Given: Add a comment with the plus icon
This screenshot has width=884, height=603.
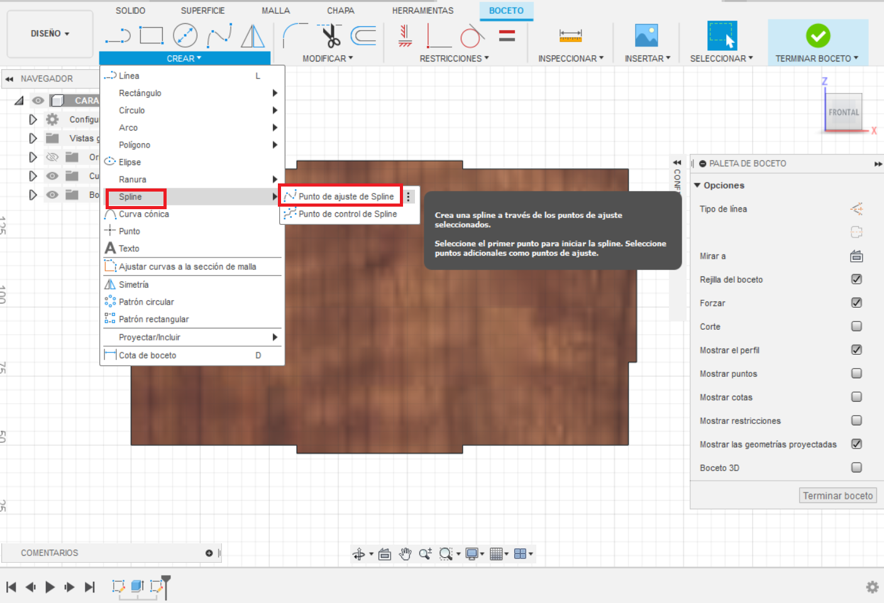Looking at the screenshot, I should [209, 553].
